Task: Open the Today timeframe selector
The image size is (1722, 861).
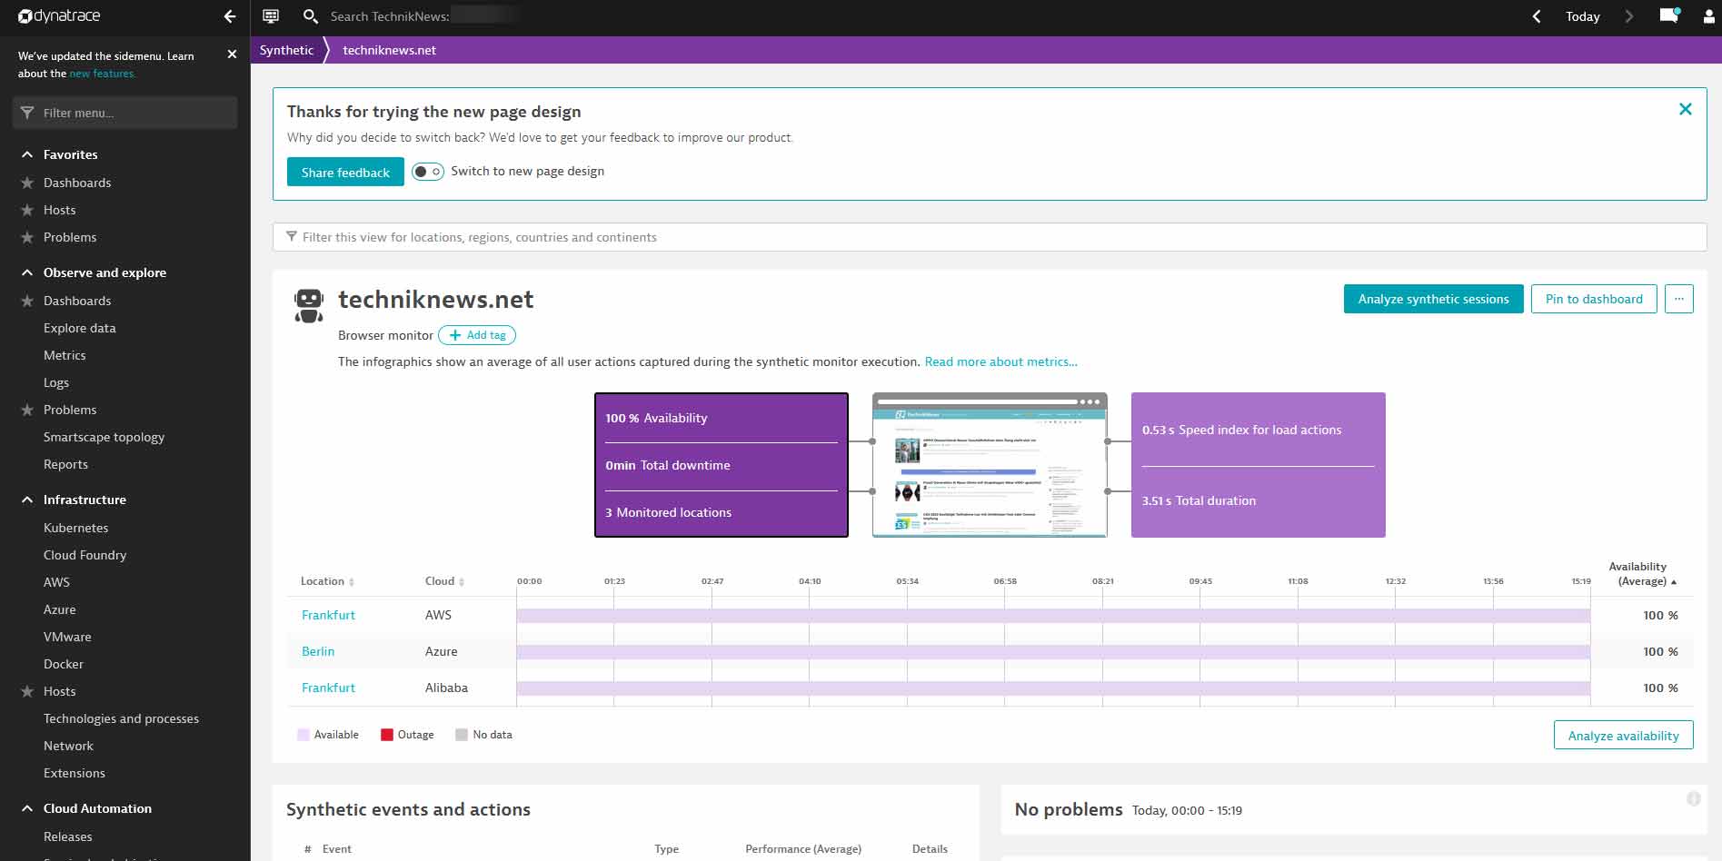Action: (x=1582, y=16)
